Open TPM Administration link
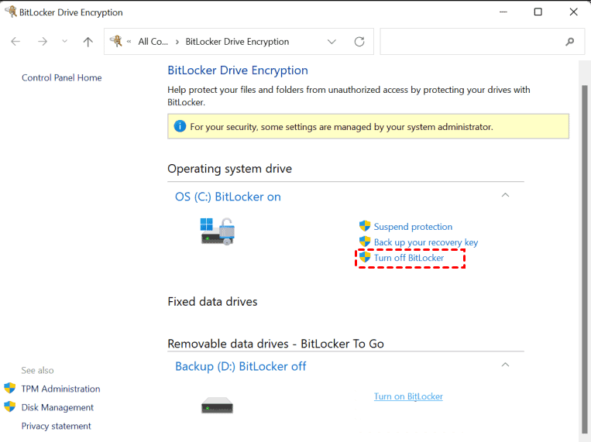The image size is (591, 442). pos(60,389)
